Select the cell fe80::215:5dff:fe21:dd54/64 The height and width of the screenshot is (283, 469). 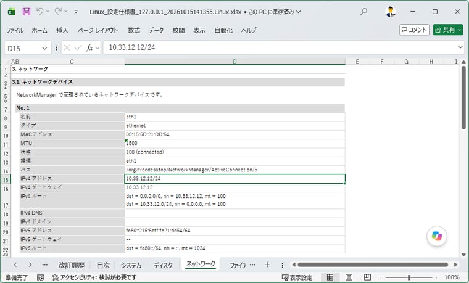pyautogui.click(x=234, y=231)
